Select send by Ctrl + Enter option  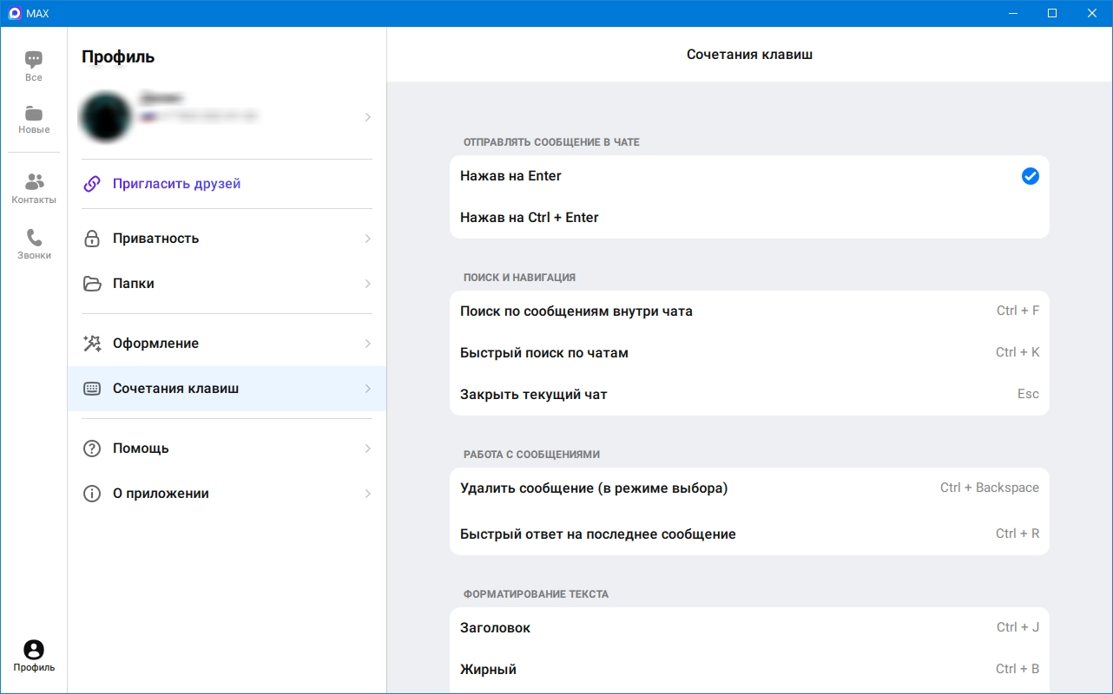pos(530,218)
